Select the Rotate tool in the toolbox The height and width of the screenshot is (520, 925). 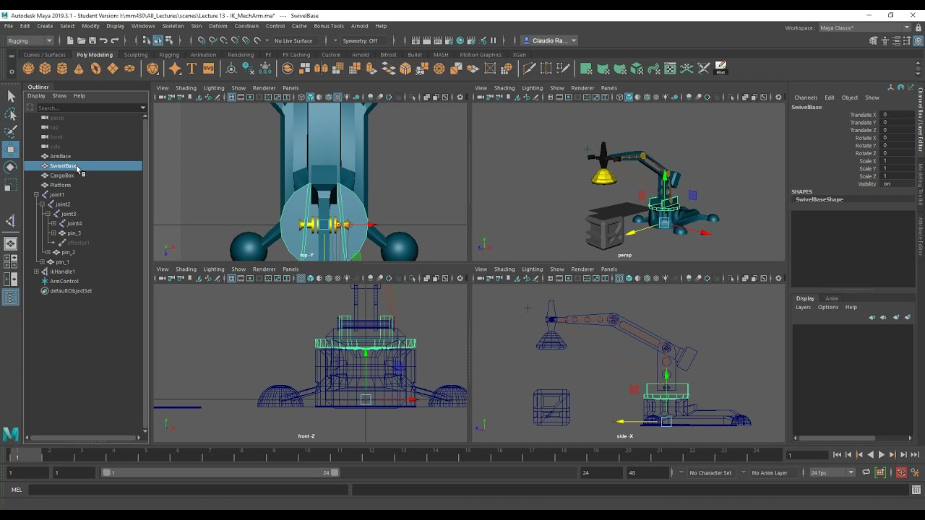pyautogui.click(x=11, y=167)
